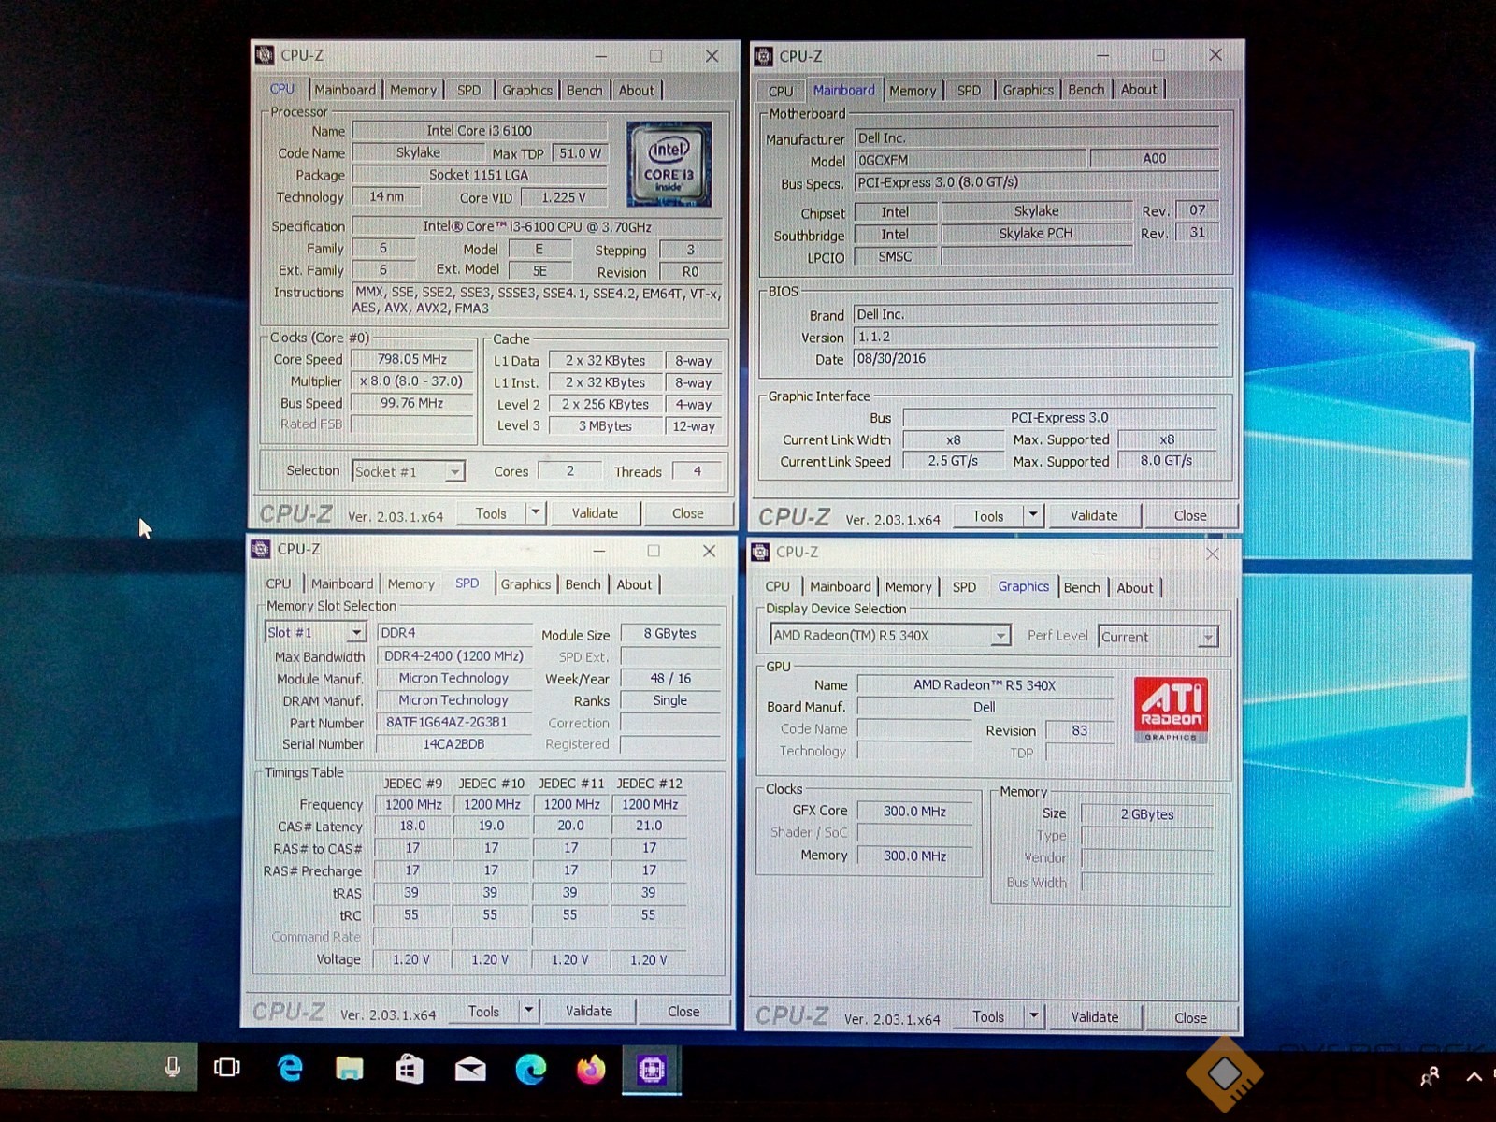
Task: Open Memory tab in the Graphics window
Action: (x=908, y=587)
